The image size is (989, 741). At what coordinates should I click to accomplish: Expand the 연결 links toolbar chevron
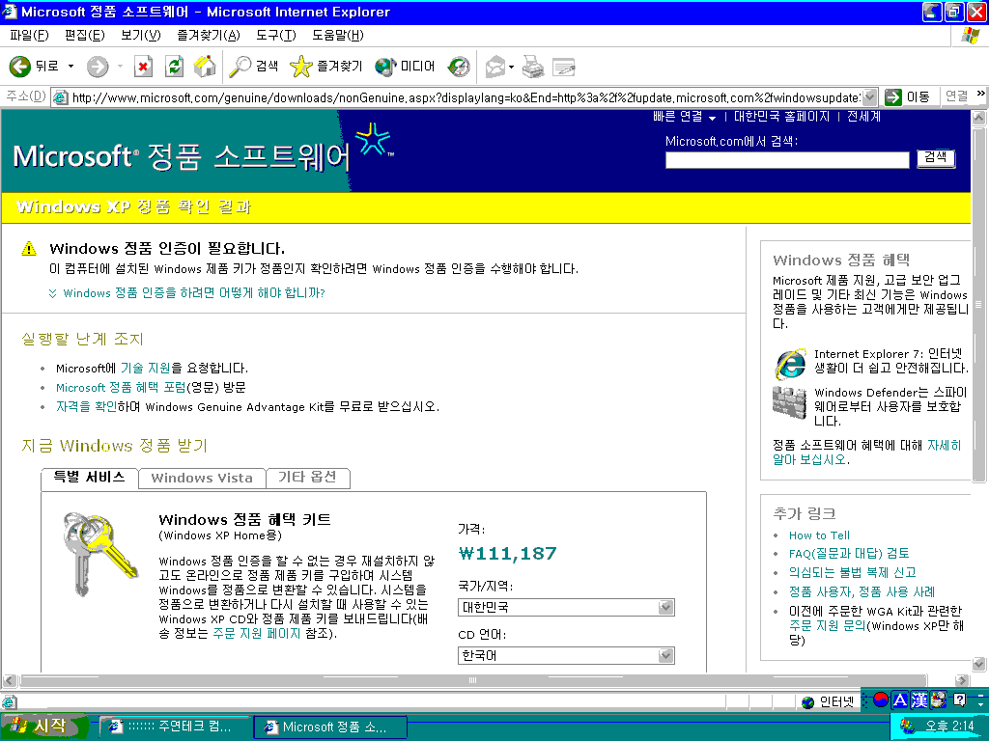click(x=980, y=94)
